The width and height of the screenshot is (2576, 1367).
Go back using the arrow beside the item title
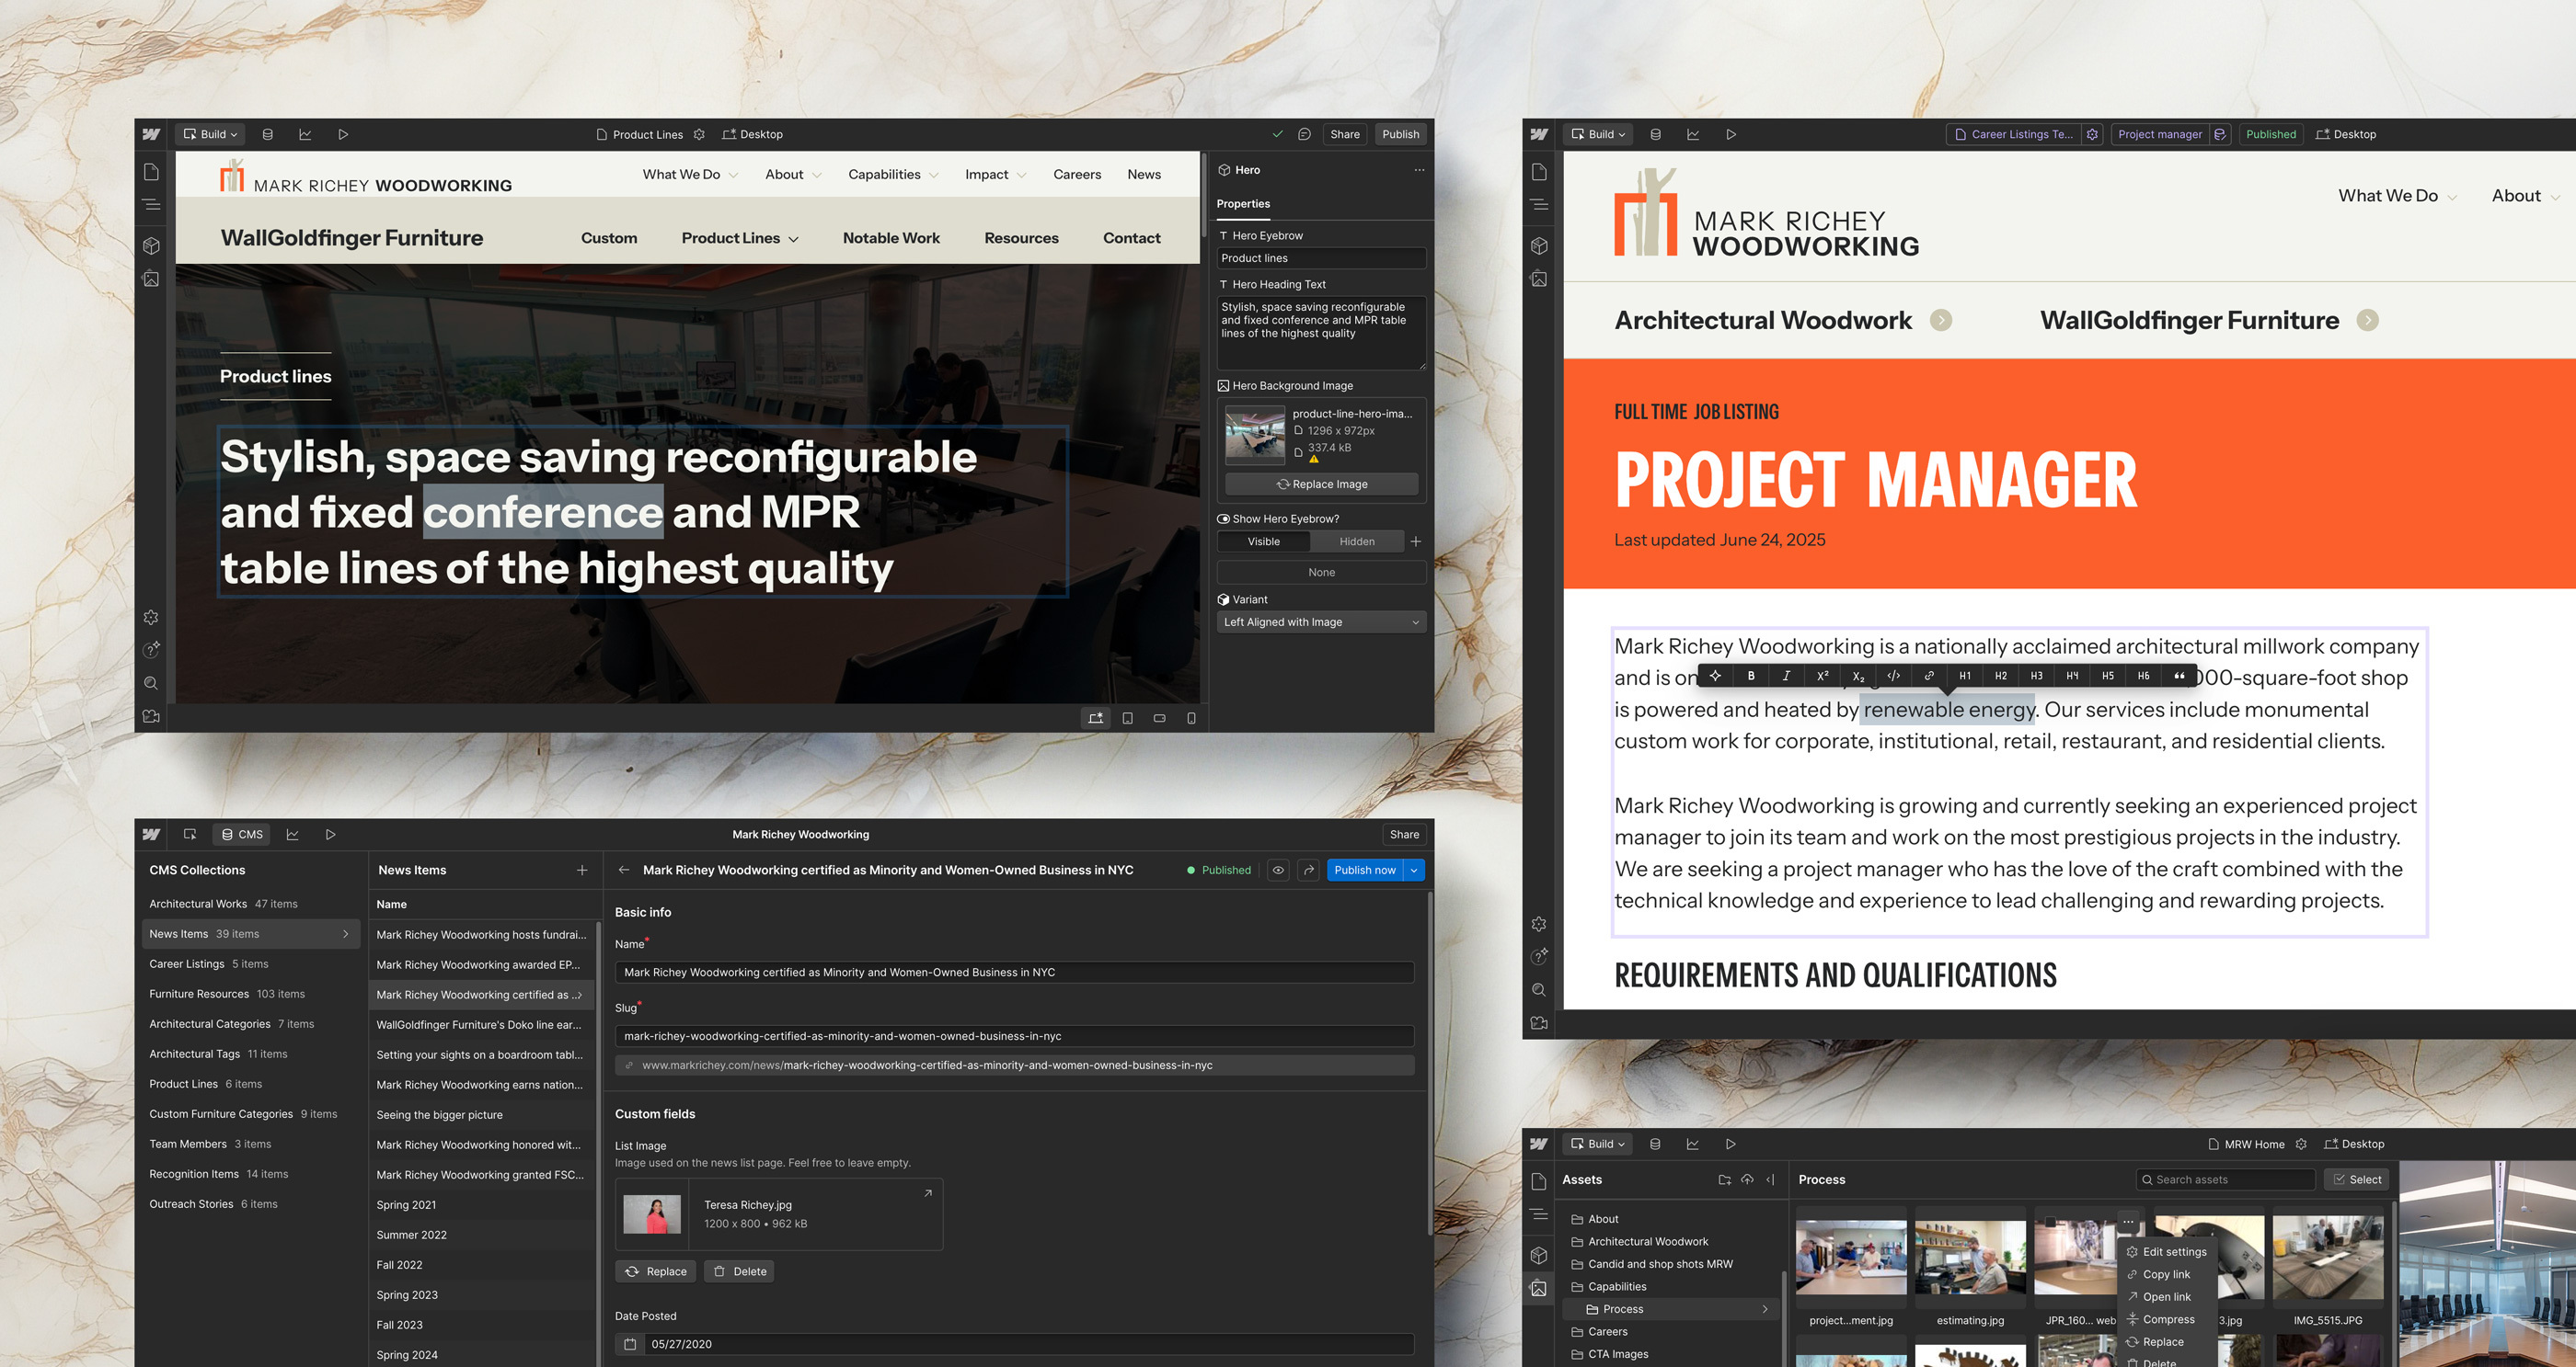point(624,871)
